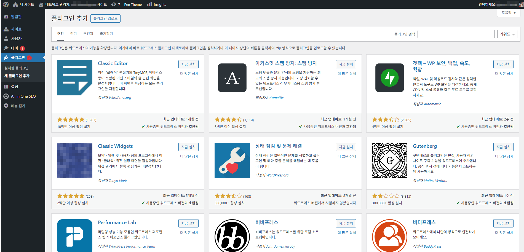
Task: Open the Classic Widgets title link
Action: tap(115, 146)
